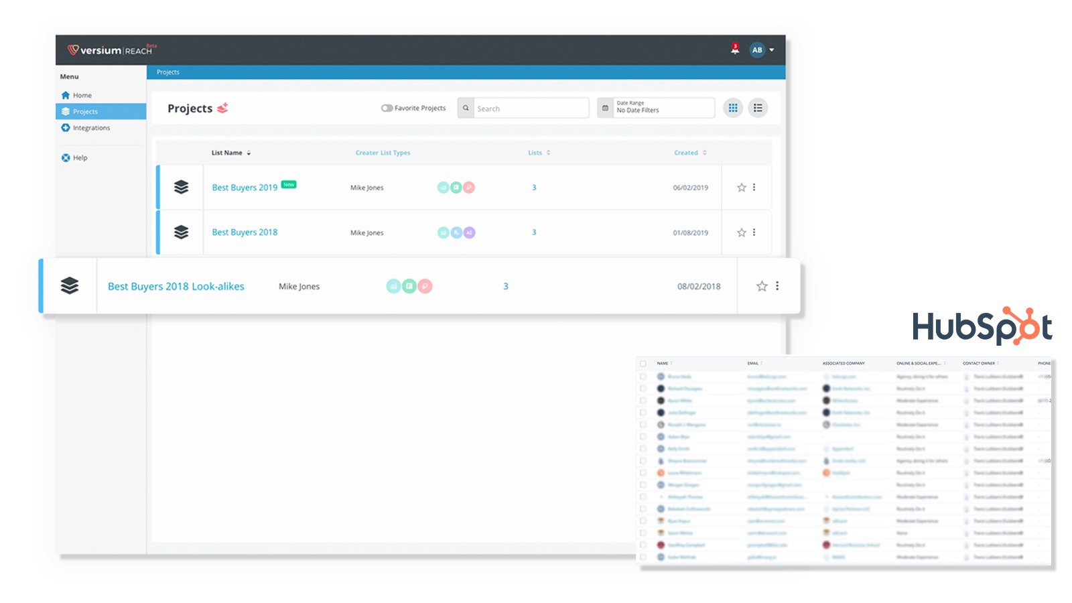Sort by List Name column

[231, 153]
